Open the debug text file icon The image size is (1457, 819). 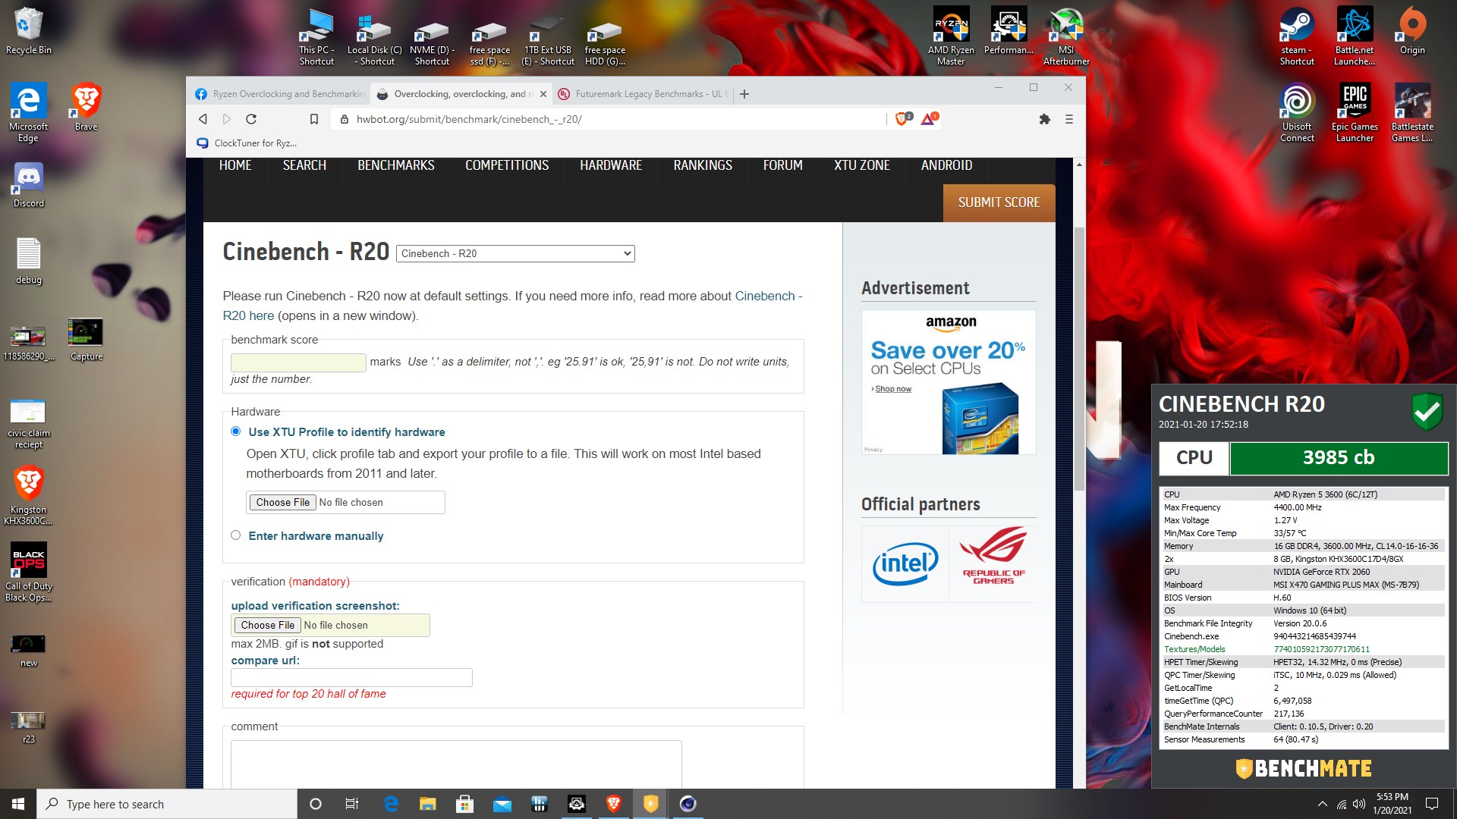(x=28, y=262)
